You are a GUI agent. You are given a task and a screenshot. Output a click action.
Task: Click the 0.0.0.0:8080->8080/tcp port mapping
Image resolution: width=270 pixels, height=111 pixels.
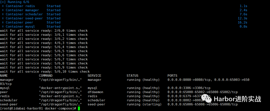[x=189, y=80]
